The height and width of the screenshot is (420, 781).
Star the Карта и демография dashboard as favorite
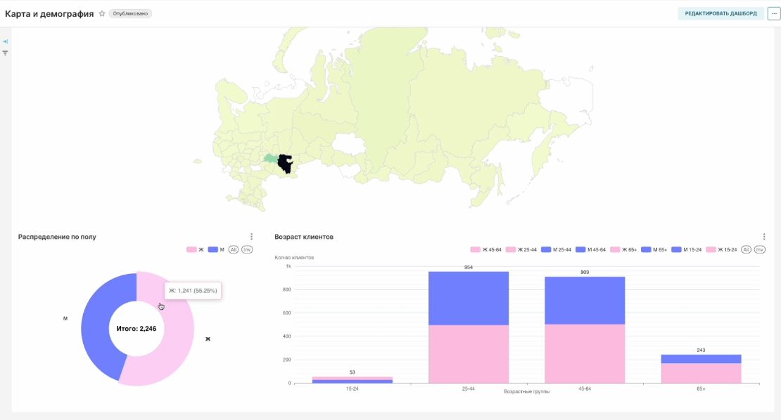[102, 13]
